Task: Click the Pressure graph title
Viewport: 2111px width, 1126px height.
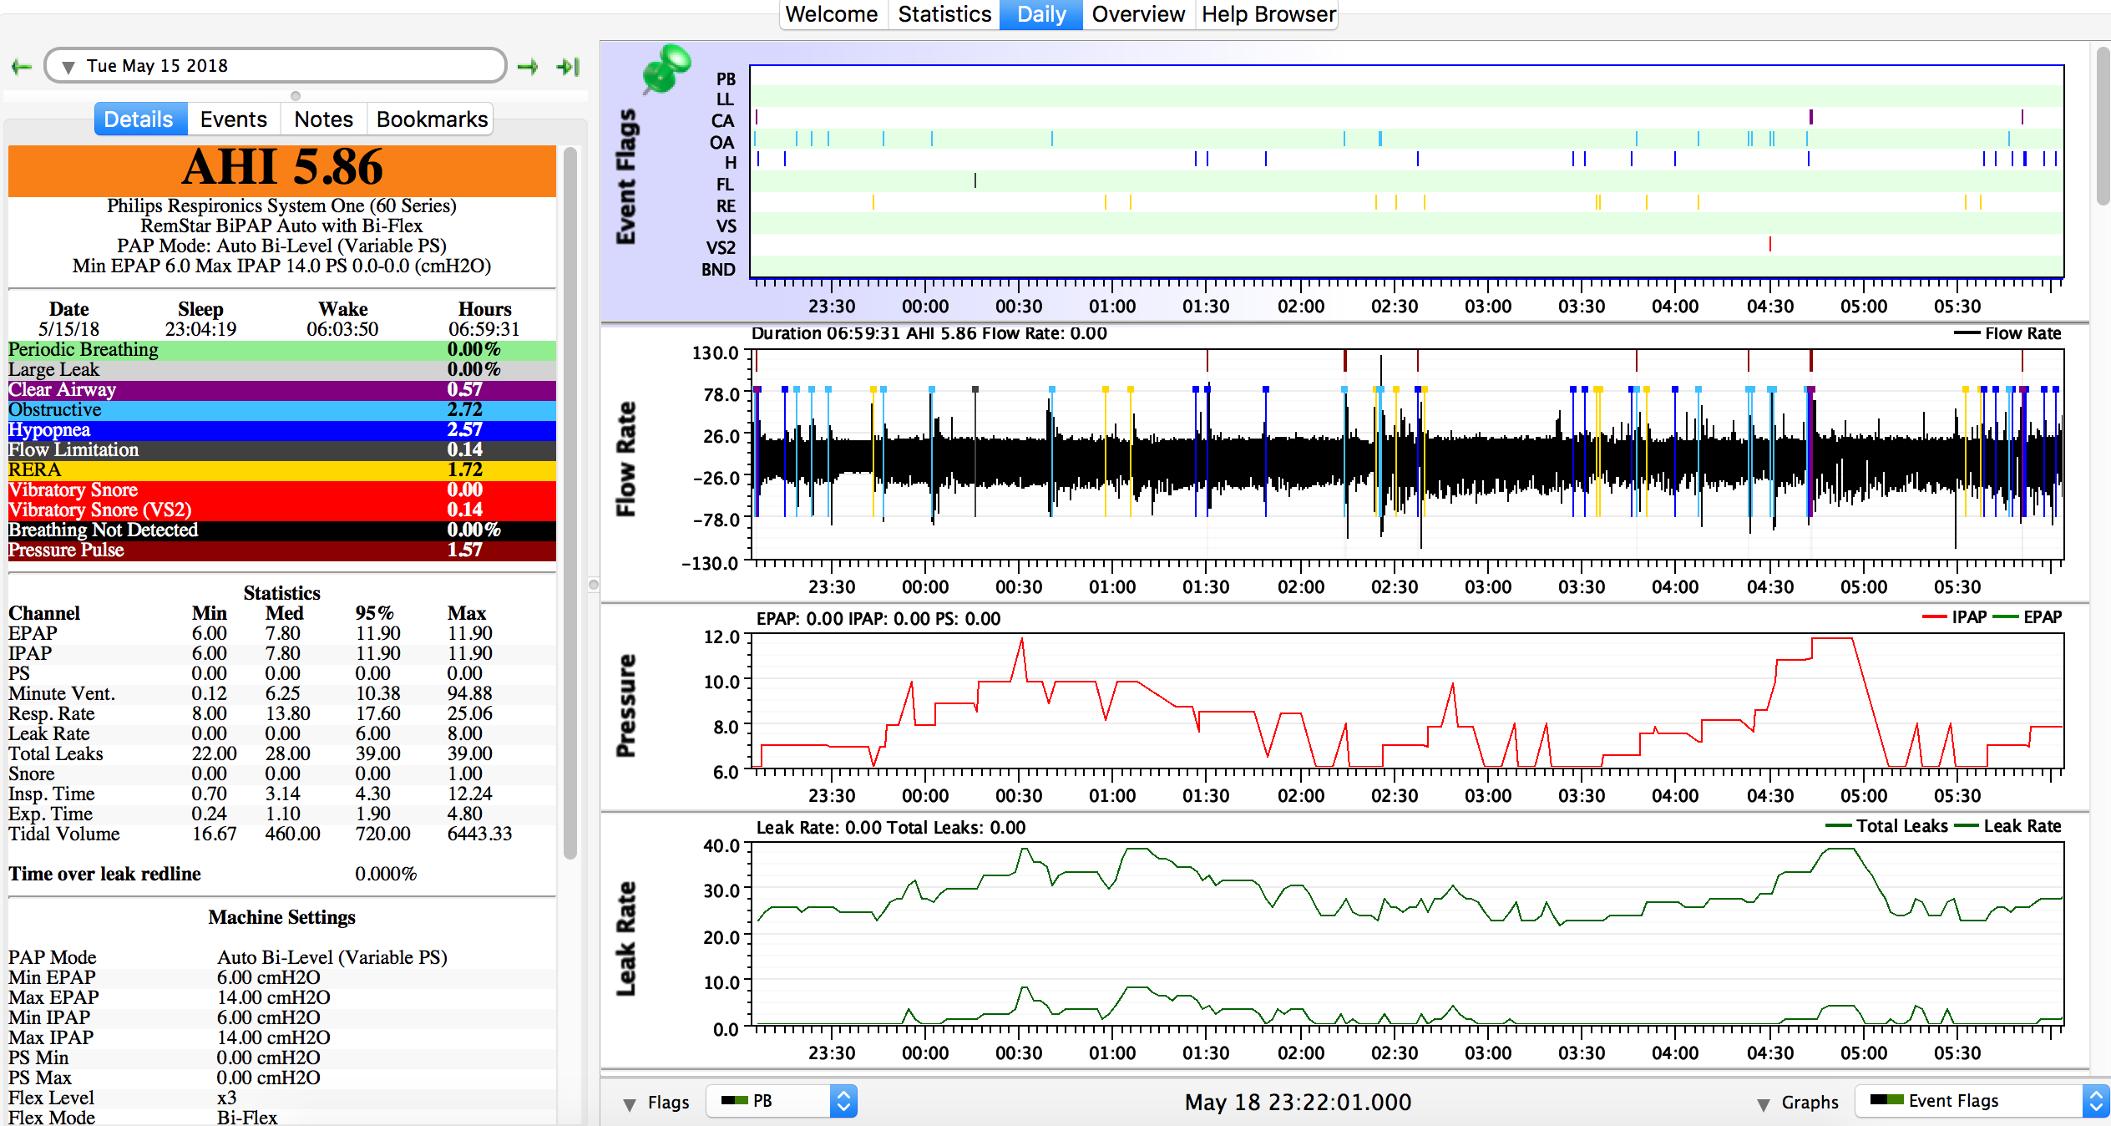Action: coord(625,706)
